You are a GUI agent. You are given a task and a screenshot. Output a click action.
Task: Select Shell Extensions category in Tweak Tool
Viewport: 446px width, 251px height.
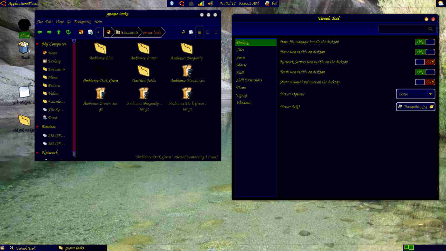[256, 80]
